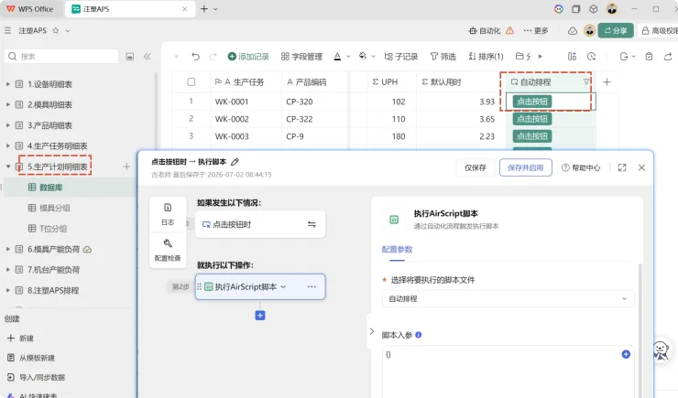Click 点击按钮 in row WK-0002

pos(532,119)
